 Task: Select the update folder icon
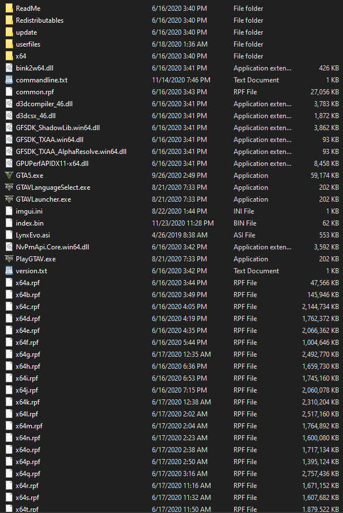point(9,32)
